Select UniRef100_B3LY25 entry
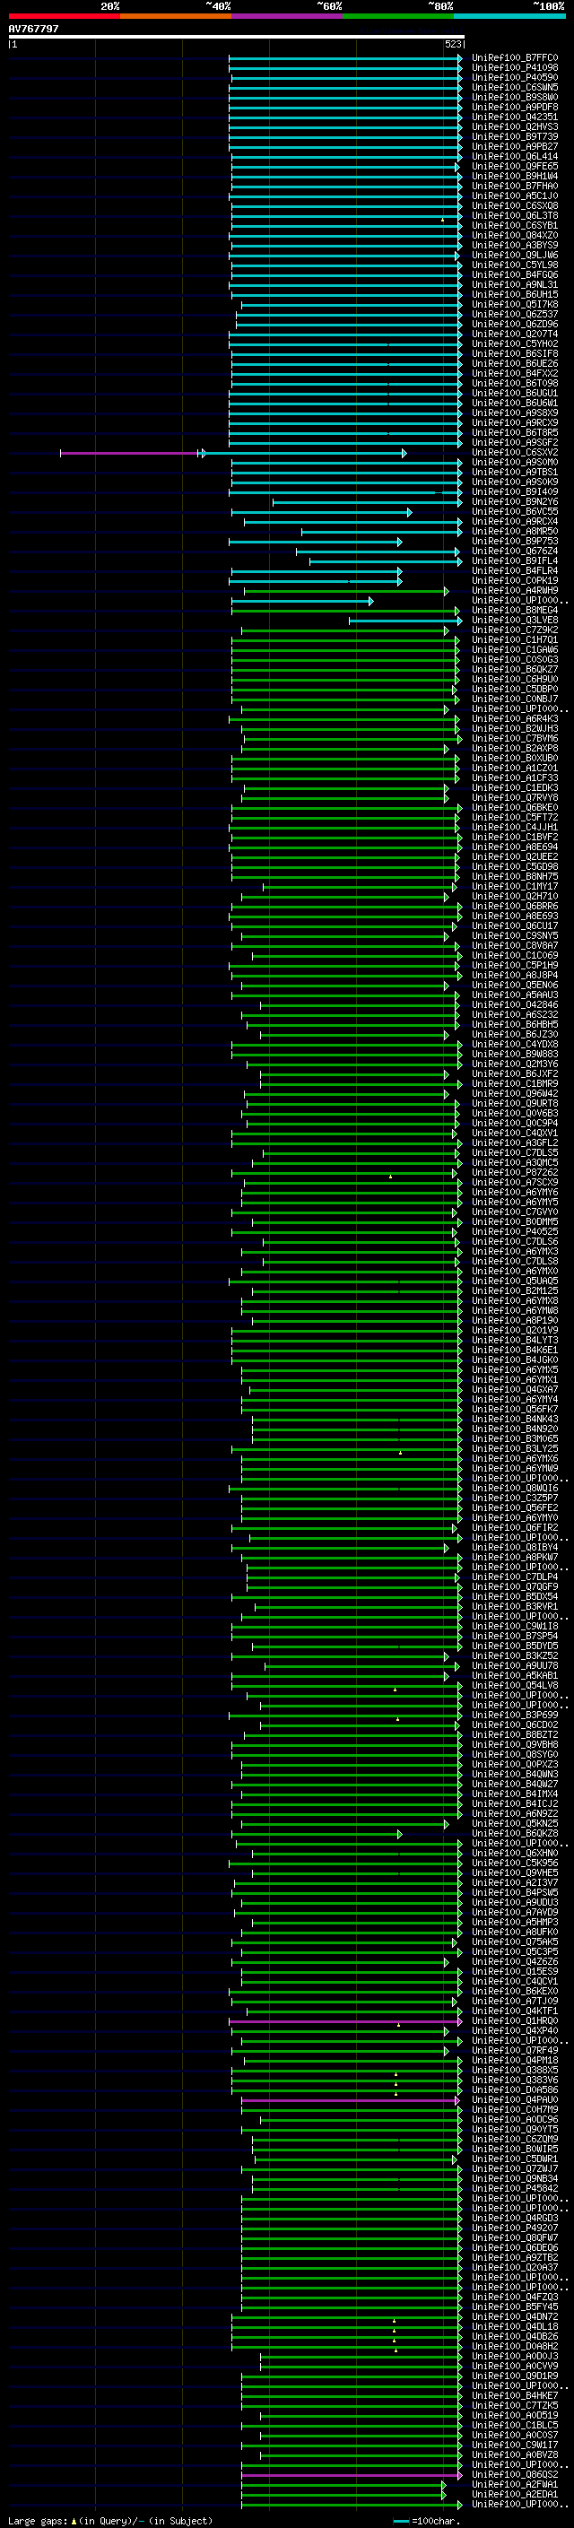Image resolution: width=574 pixels, height=2528 pixels. [515, 1448]
